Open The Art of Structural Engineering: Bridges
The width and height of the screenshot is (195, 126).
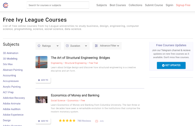pyautogui.click(x=80, y=58)
